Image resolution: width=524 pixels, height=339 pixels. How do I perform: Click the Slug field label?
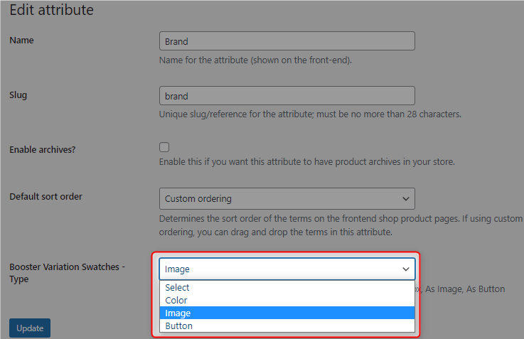pos(18,95)
